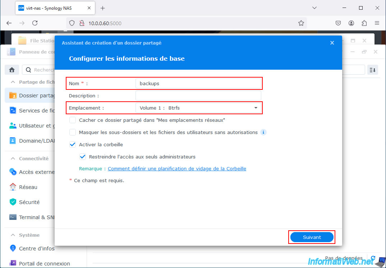
Task: Click the refresh icon next to Pas de données
Action: tap(373, 258)
